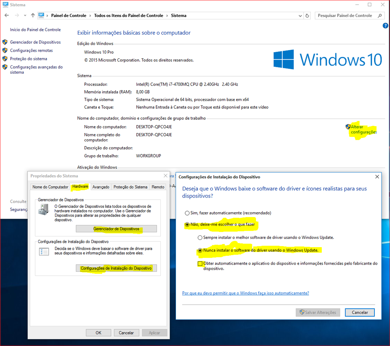This screenshot has width=390, height=346.
Task: Open Por que eu devo permitir link
Action: [246, 293]
